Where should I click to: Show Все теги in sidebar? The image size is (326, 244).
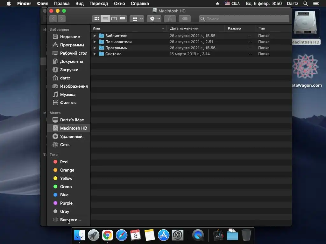pos(69,220)
